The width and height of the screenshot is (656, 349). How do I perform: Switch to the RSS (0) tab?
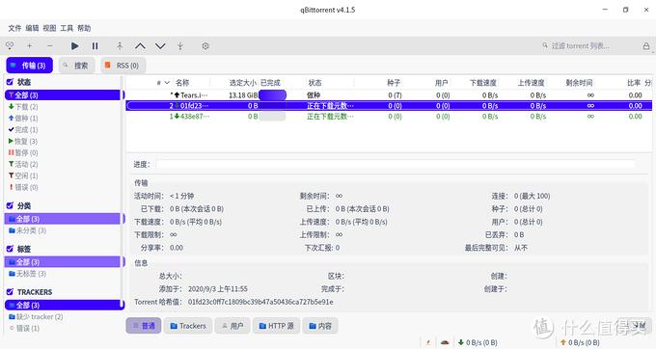pyautogui.click(x=123, y=66)
